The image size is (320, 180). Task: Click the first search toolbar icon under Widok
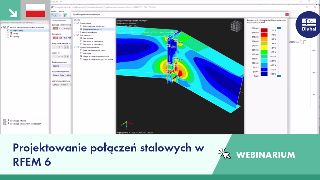[x=53, y=15]
